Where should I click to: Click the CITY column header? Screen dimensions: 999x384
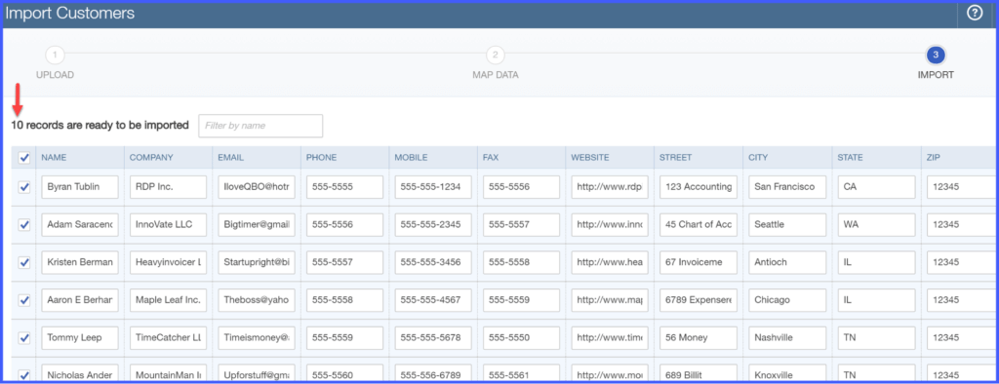click(759, 157)
